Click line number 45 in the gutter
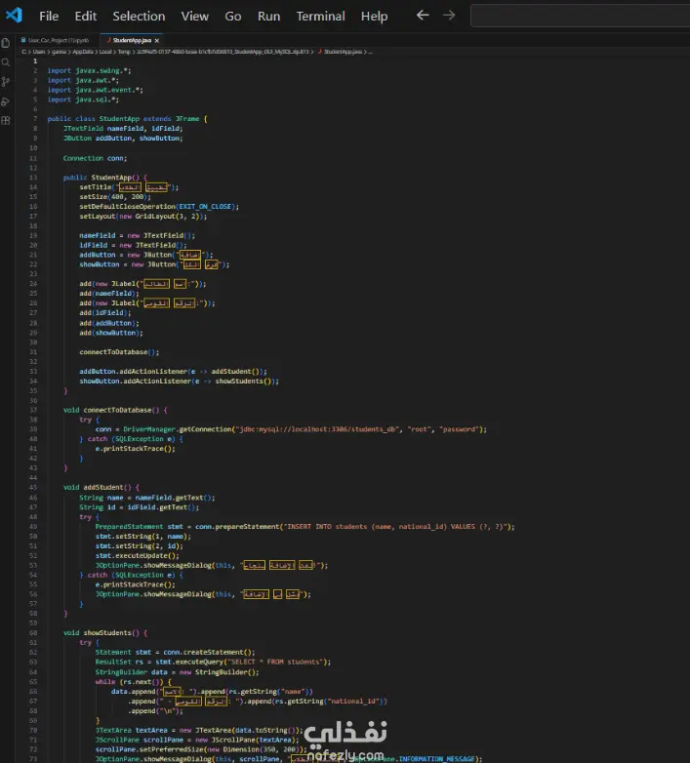Screen dimensions: 690x763 33,488
